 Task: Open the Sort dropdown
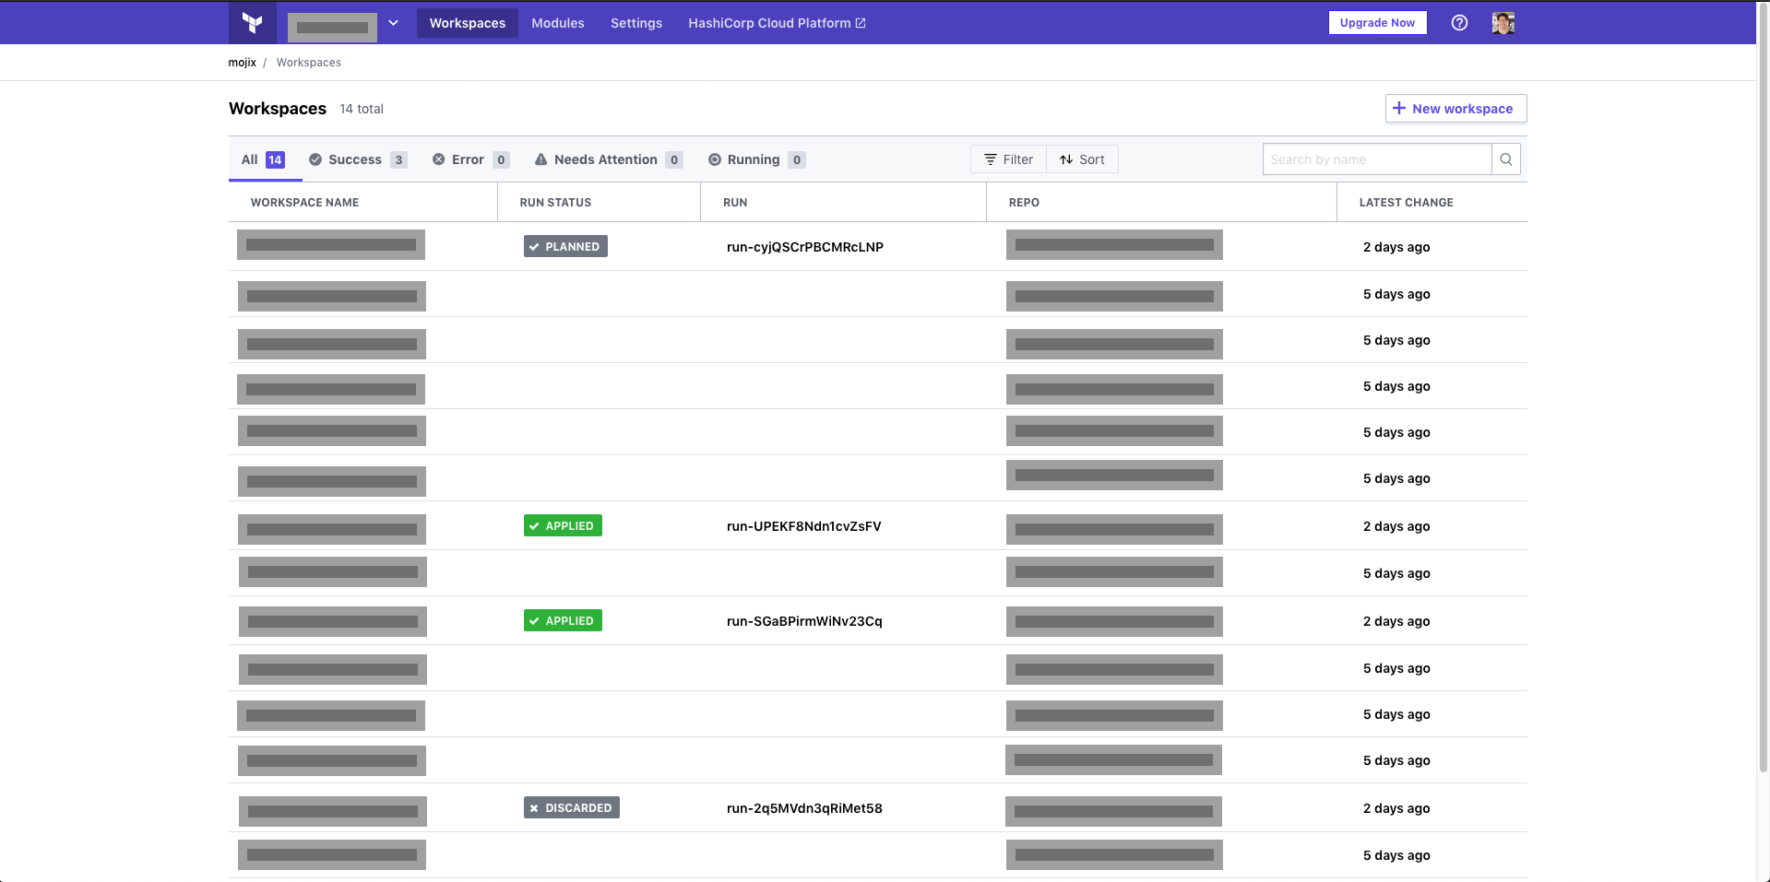pos(1082,159)
